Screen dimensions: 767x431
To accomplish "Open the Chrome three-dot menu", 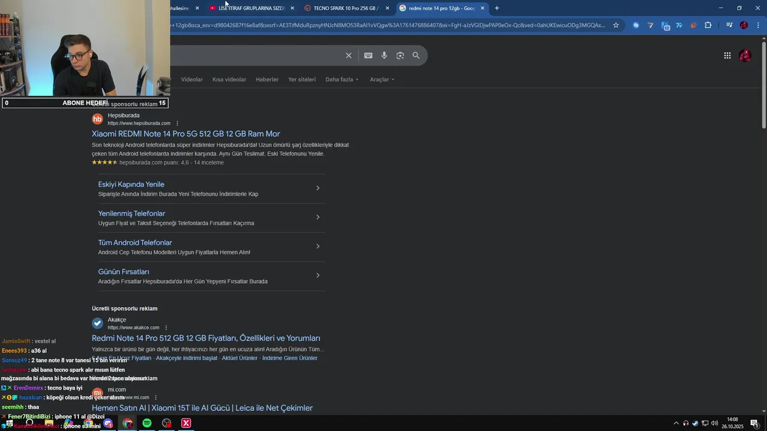I will [758, 25].
